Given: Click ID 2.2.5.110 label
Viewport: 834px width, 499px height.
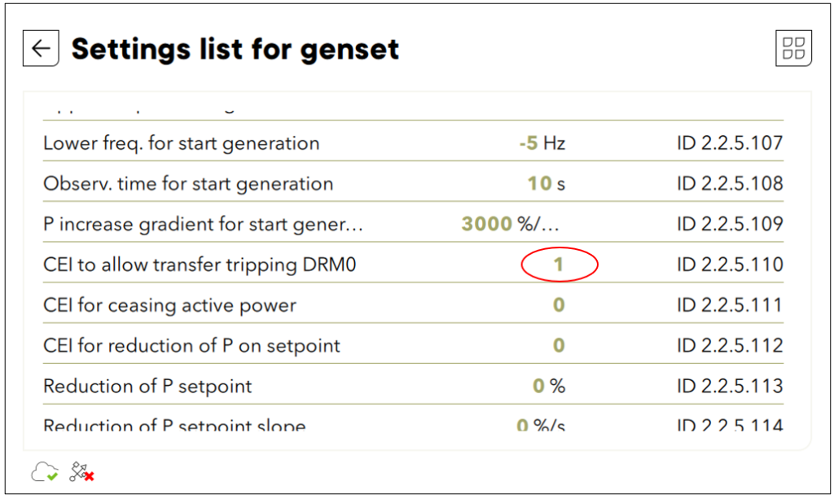Looking at the screenshot, I should [730, 264].
